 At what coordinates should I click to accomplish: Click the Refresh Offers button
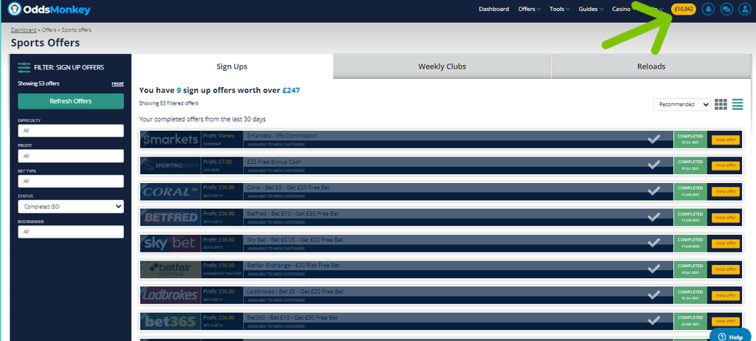[x=71, y=101]
